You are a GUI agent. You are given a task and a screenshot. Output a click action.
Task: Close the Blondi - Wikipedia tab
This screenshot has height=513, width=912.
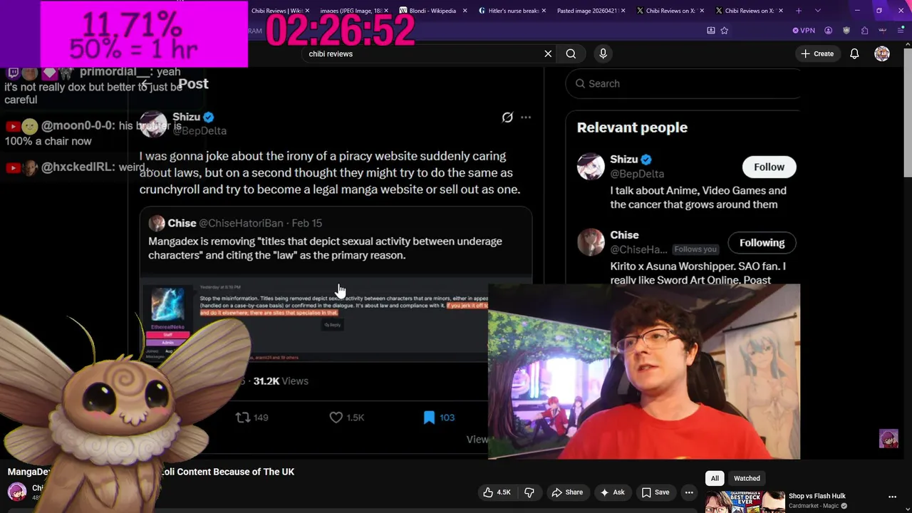pos(465,11)
